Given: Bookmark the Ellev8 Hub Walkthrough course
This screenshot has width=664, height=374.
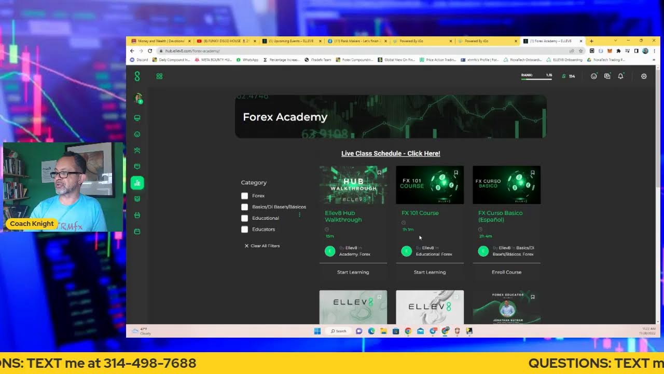Looking at the screenshot, I should (x=379, y=172).
